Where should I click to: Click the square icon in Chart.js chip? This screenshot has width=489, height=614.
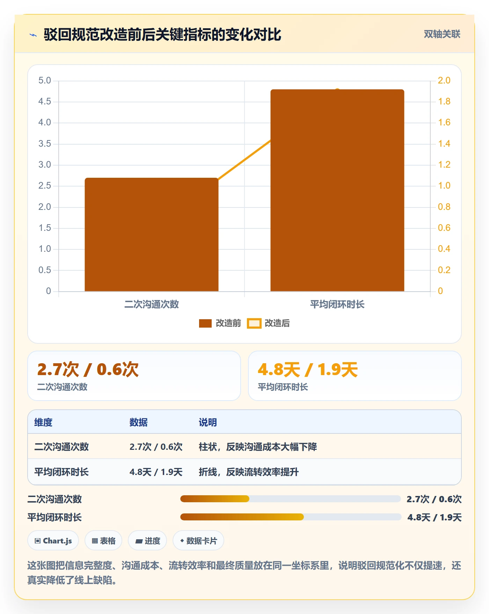click(x=38, y=541)
